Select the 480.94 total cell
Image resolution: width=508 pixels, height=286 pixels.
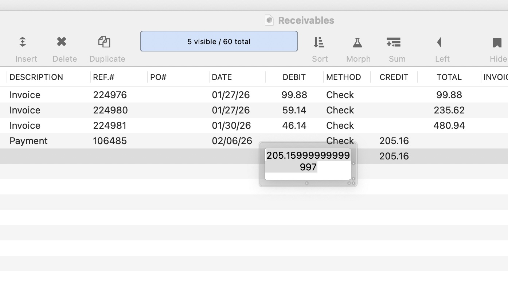tap(449, 126)
